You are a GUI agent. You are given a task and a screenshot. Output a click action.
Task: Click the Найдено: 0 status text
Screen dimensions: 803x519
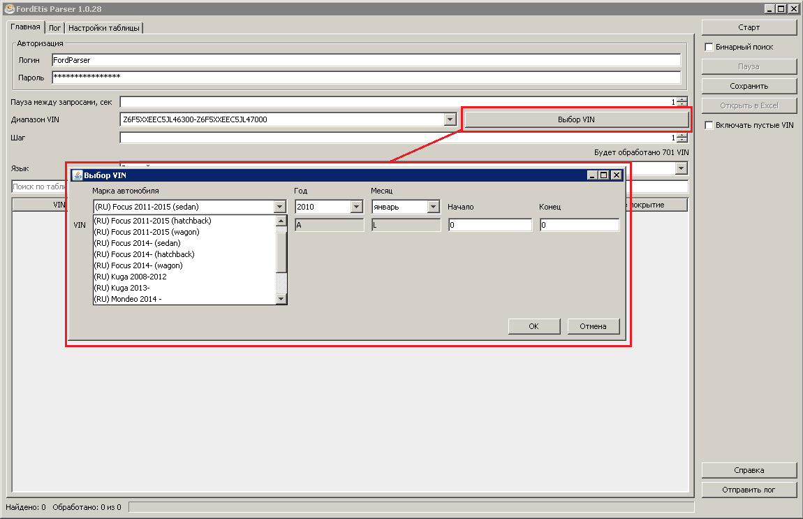pyautogui.click(x=26, y=507)
